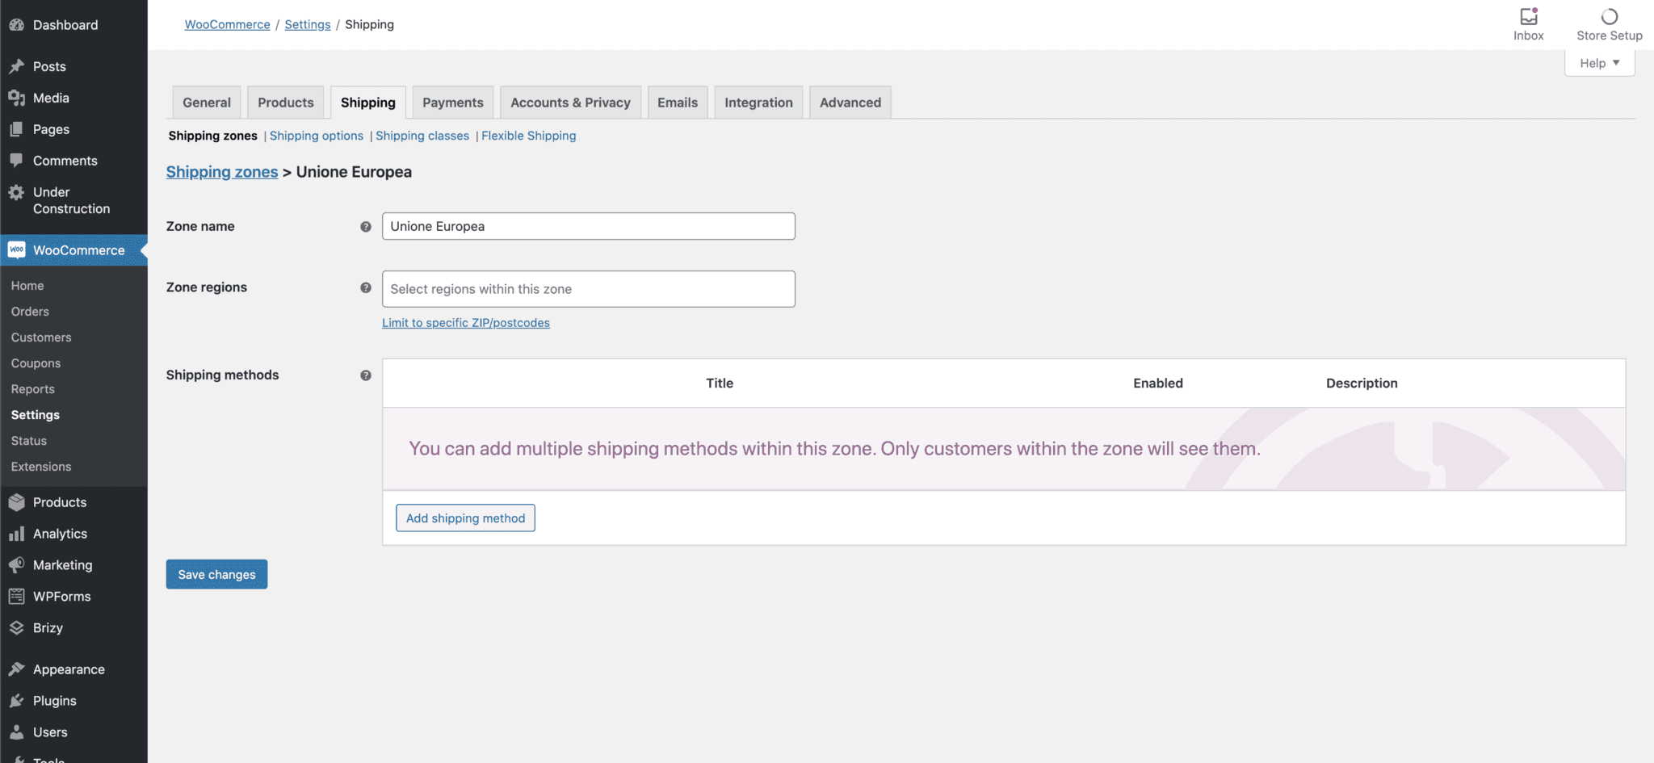Expand the Help dropdown
The height and width of the screenshot is (763, 1654).
[x=1600, y=63]
